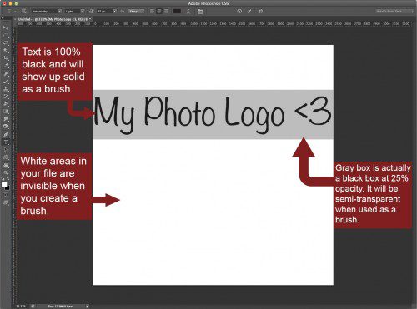The width and height of the screenshot is (417, 309).
Task: Select the Move tool
Action: (5, 27)
